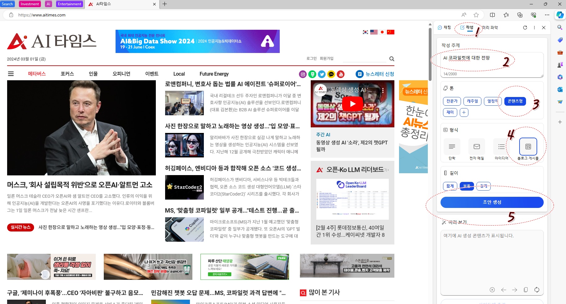Click the AI Times YouTube icon
The height and width of the screenshot is (304, 566).
pyautogui.click(x=341, y=74)
